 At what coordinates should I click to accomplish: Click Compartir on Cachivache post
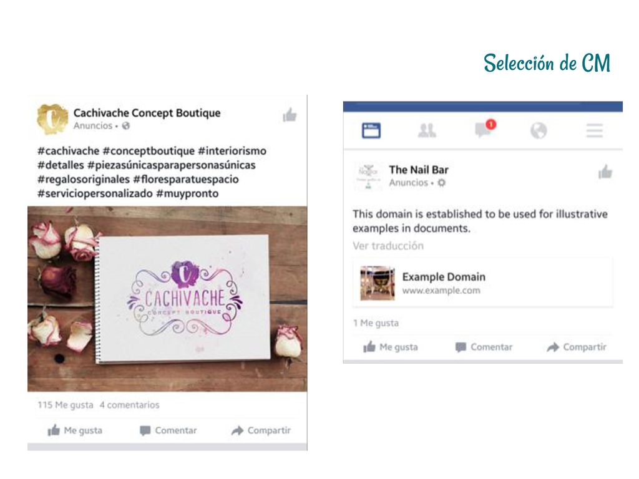tap(261, 430)
